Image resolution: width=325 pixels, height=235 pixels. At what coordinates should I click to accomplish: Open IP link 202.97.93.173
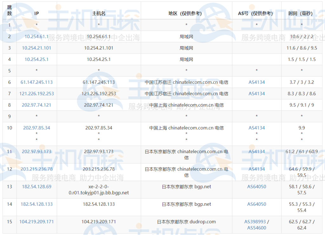(36, 151)
